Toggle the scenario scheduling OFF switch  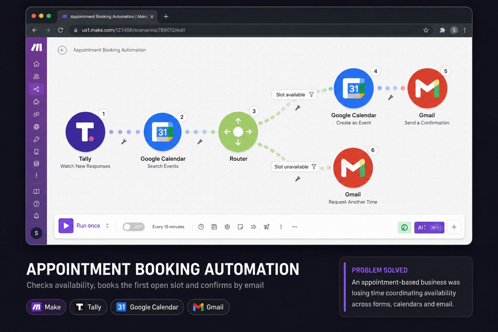click(x=134, y=227)
